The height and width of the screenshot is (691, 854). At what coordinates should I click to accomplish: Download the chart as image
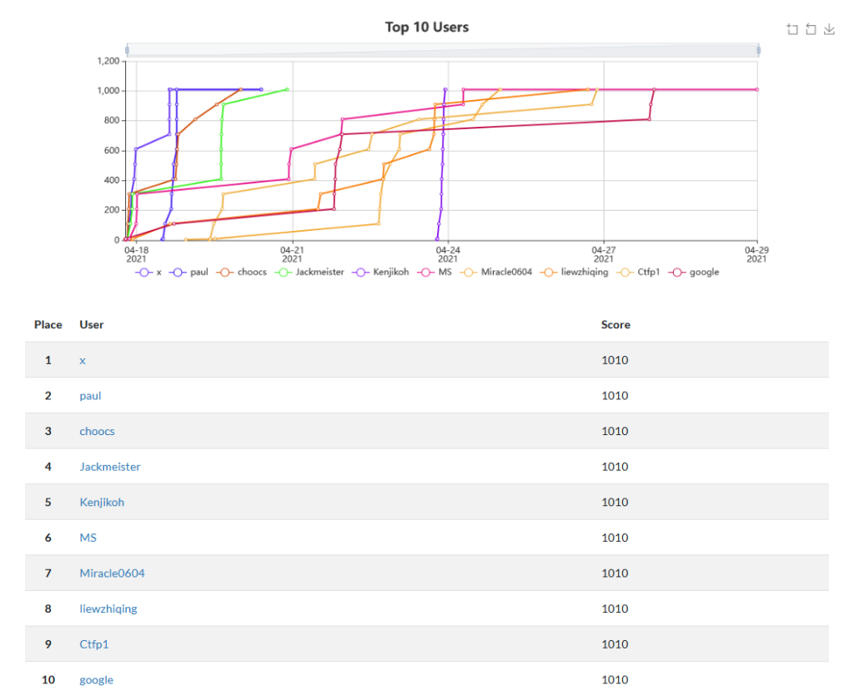coord(829,29)
